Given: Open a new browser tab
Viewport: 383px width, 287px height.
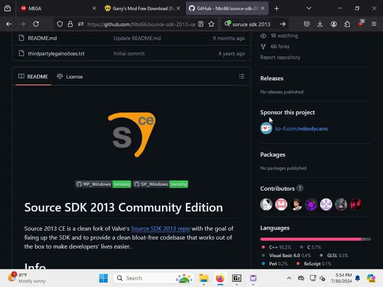Looking at the screenshot, I should [276, 9].
